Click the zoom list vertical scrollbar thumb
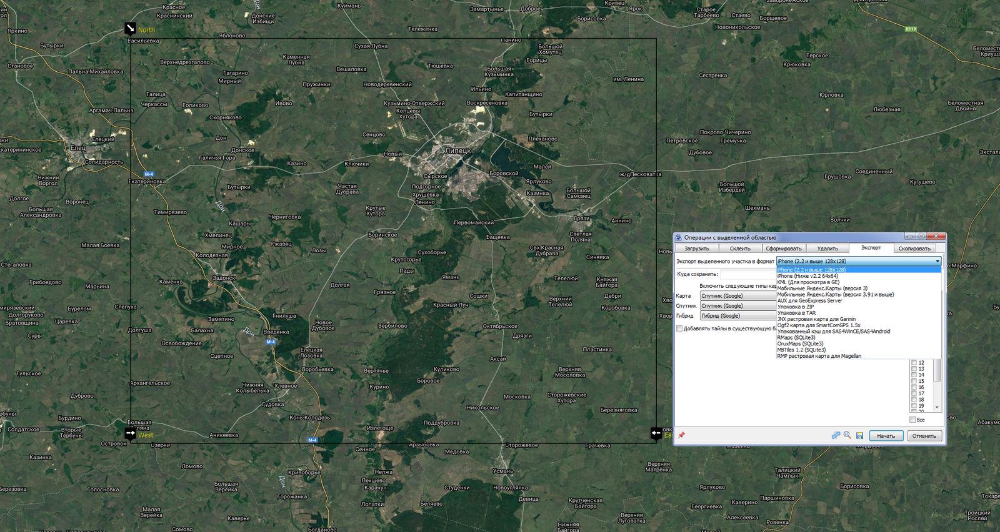This screenshot has height=532, width=1000. (x=936, y=370)
